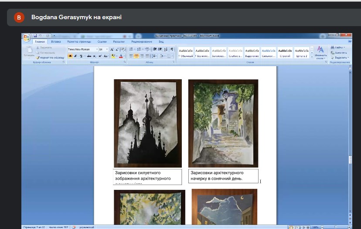Open Word help question mark icon
The height and width of the screenshot is (229, 361).
350,41
